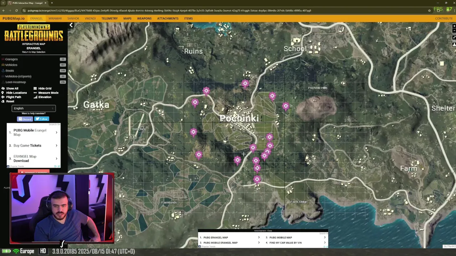Select the pink marker nearest Pochinki Hills
The width and height of the screenshot is (456, 256).
click(286, 106)
